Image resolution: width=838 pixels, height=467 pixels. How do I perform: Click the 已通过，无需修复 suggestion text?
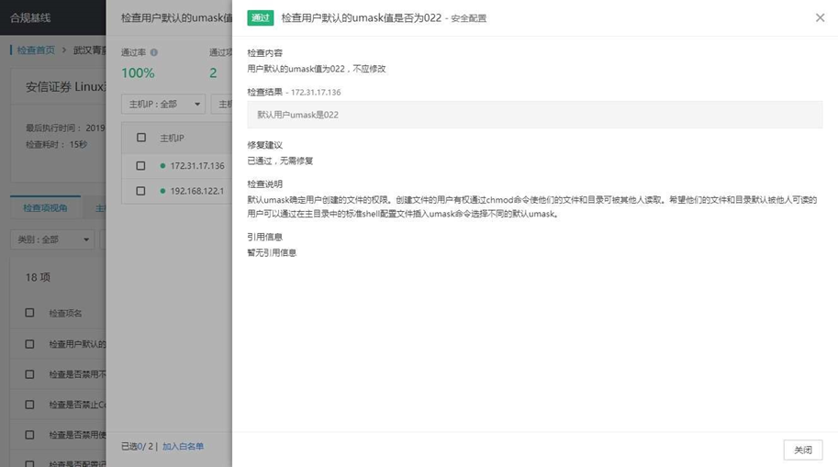coord(280,161)
